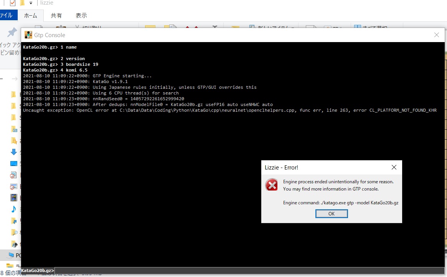Click the "4 komi 6.5" command line

coord(55,70)
